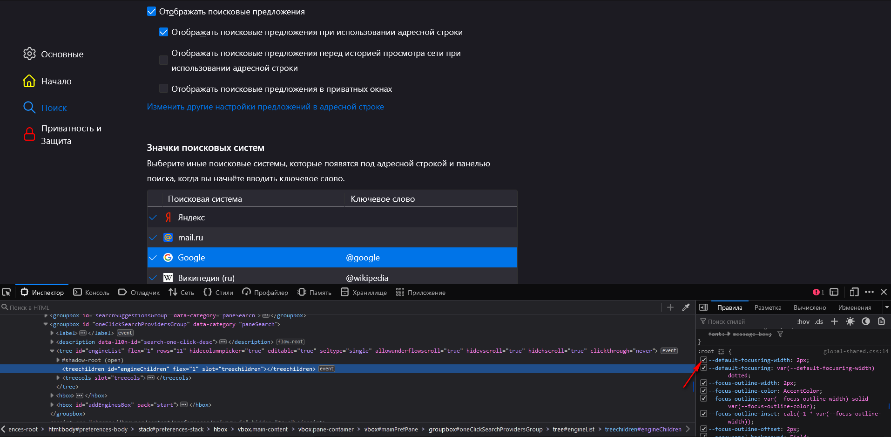Close the developer tools panel

coord(884,292)
